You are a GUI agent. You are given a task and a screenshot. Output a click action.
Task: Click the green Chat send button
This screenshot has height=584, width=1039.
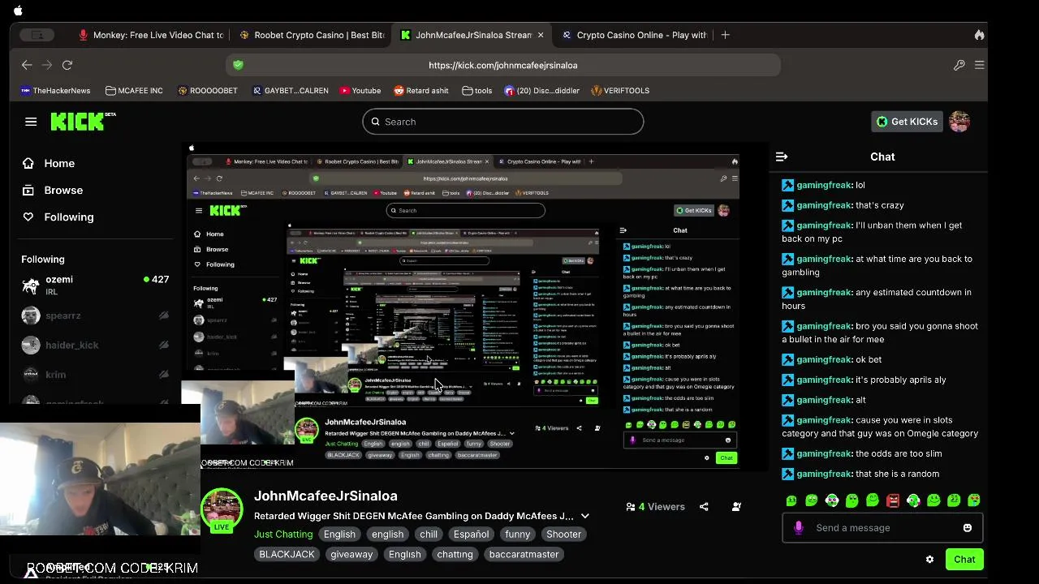[964, 559]
